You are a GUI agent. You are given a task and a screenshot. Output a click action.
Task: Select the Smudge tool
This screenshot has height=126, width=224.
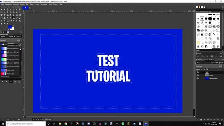point(5,23)
